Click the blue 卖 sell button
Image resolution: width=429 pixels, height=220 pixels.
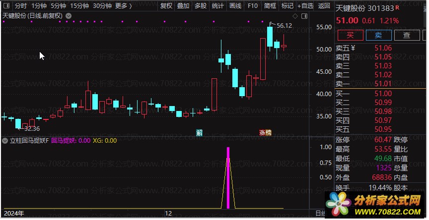(x=379, y=35)
